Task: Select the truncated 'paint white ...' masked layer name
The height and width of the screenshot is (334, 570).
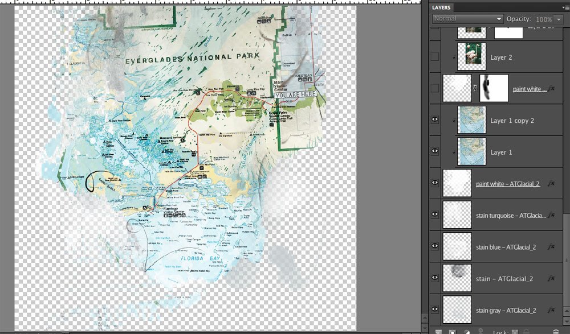Action: pyautogui.click(x=530, y=89)
